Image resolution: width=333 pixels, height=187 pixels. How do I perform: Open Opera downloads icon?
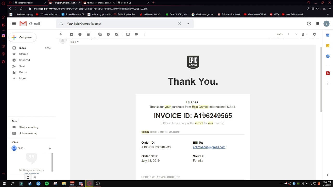[324, 9]
